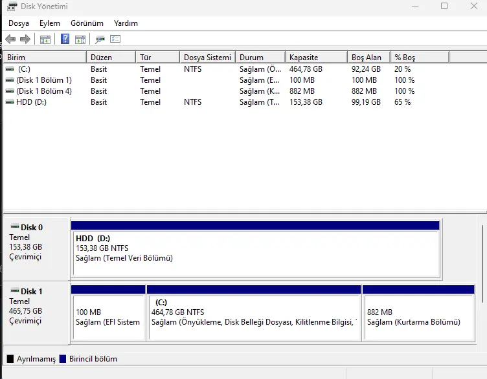Click the 65 % free cell
487x379 pixels.
click(403, 102)
